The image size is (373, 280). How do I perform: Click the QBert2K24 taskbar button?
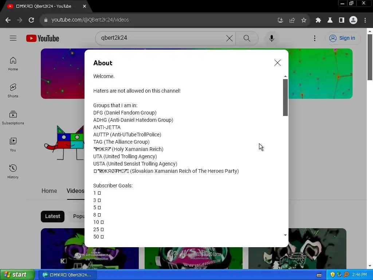[x=67, y=275]
